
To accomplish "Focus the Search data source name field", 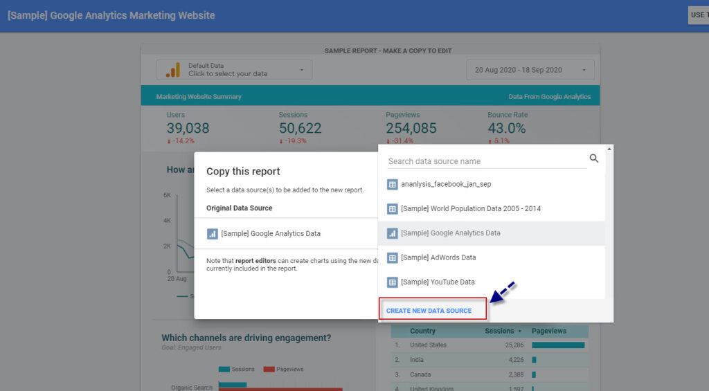I will pos(487,161).
